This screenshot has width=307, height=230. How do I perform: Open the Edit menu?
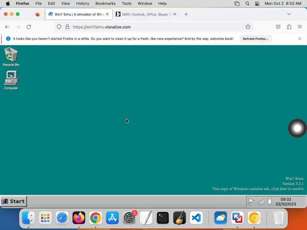pyautogui.click(x=51, y=4)
